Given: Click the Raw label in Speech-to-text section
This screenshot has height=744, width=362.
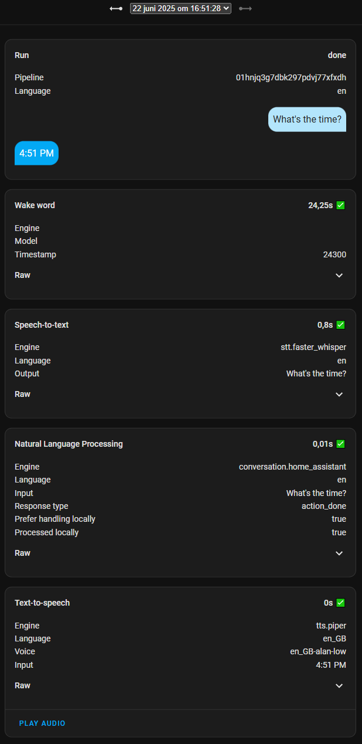Looking at the screenshot, I should pyautogui.click(x=22, y=394).
